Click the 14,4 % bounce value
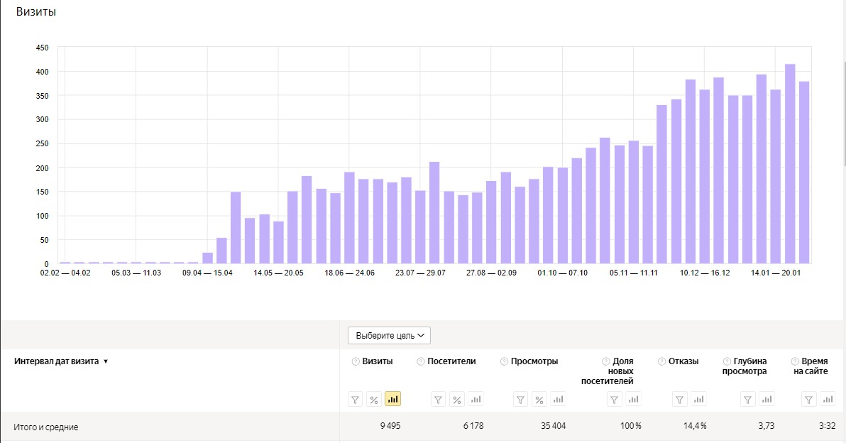 (x=695, y=426)
